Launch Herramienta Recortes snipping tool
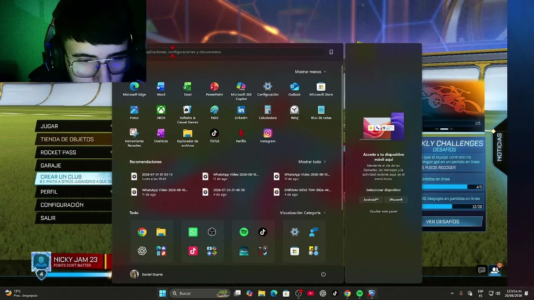 tap(134, 138)
